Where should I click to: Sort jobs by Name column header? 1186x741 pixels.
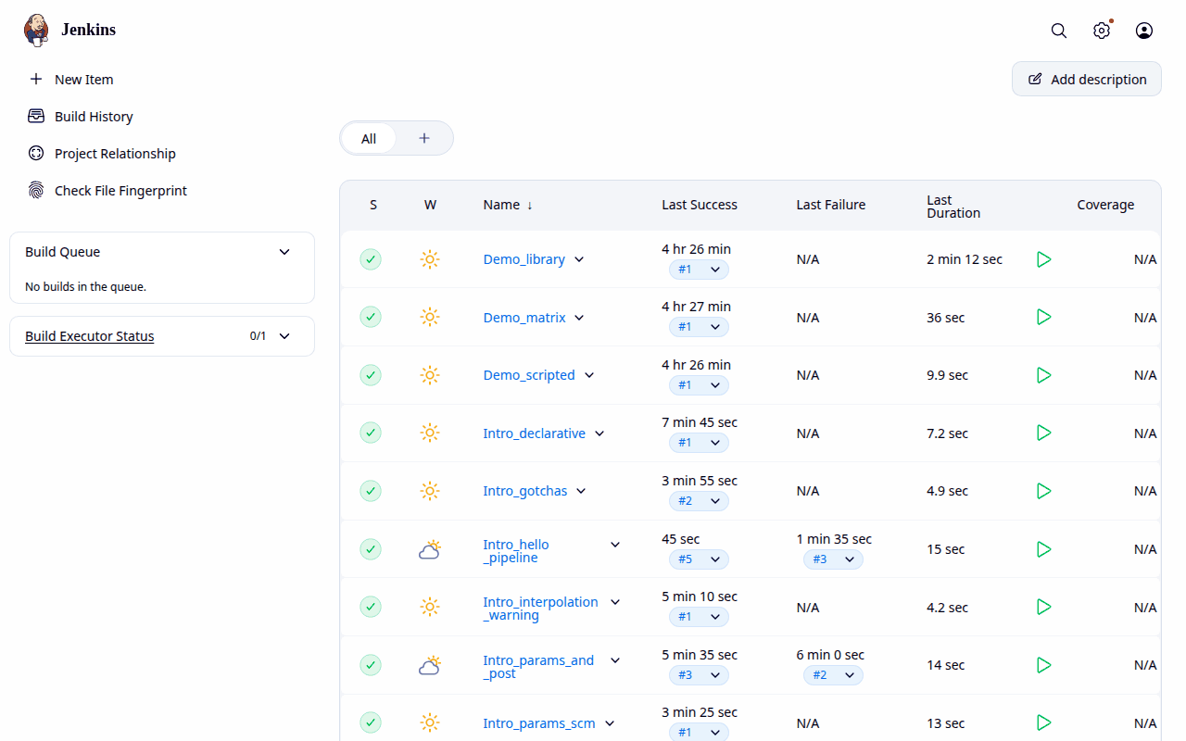508,205
